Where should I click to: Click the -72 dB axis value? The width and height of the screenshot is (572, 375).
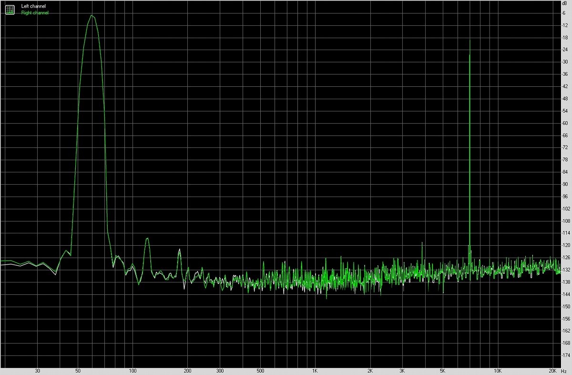pos(565,147)
